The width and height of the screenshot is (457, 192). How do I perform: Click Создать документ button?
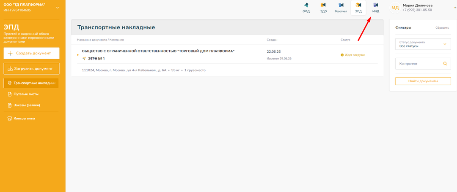[x=31, y=53]
